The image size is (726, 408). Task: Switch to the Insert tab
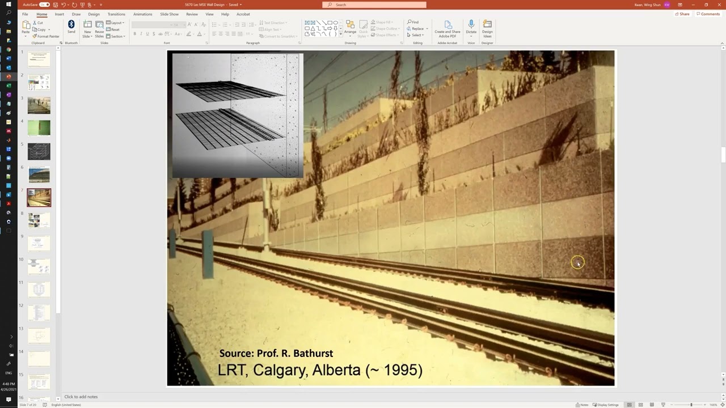(x=59, y=14)
